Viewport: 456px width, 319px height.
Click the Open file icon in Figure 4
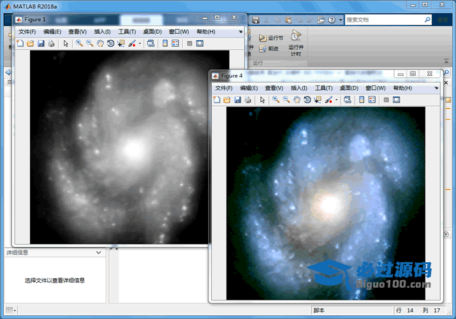click(x=226, y=100)
